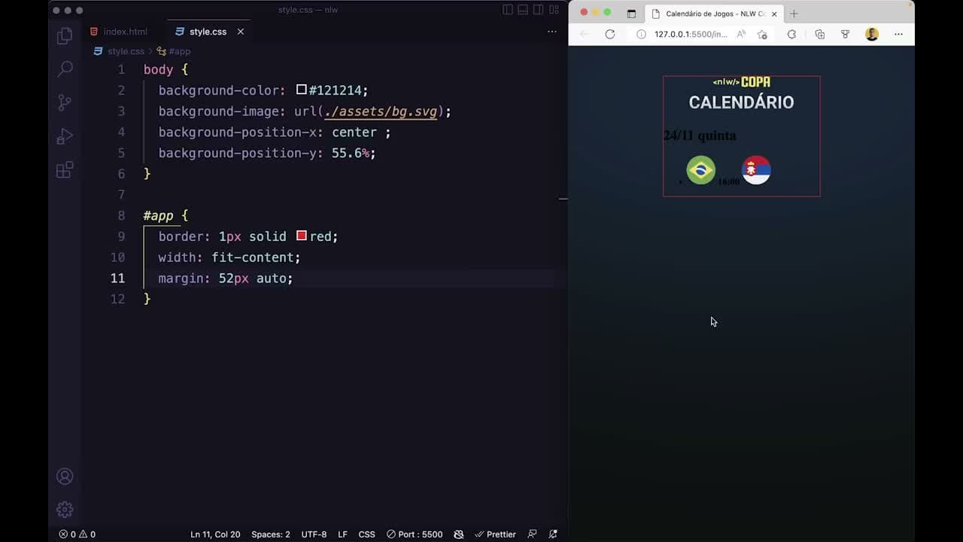Open Customize Layout icon in title bar
963x542 pixels.
coord(554,10)
